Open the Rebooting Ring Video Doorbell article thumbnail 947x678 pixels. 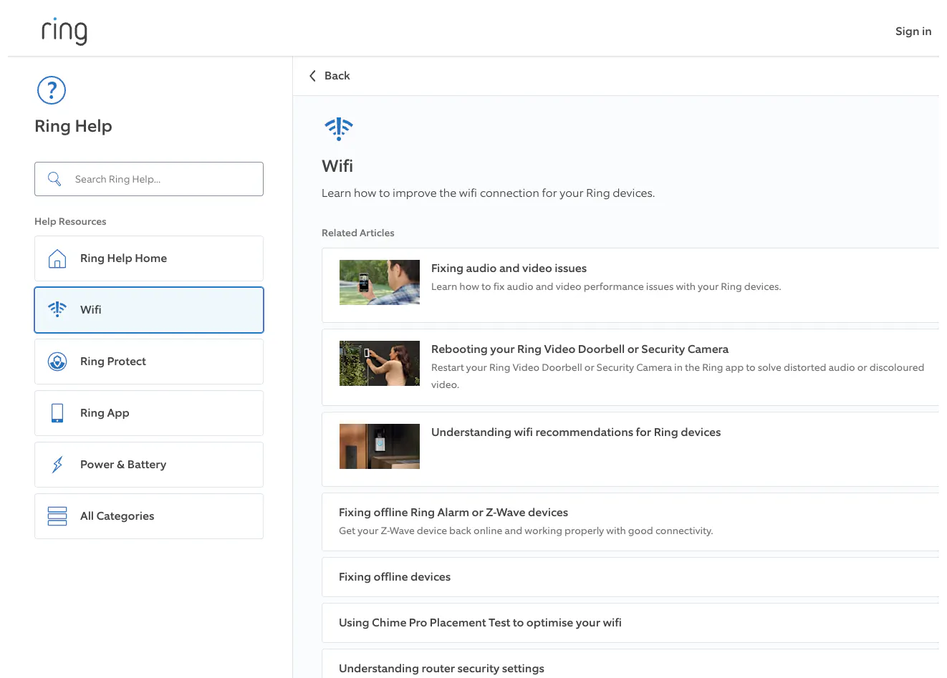[x=380, y=364]
